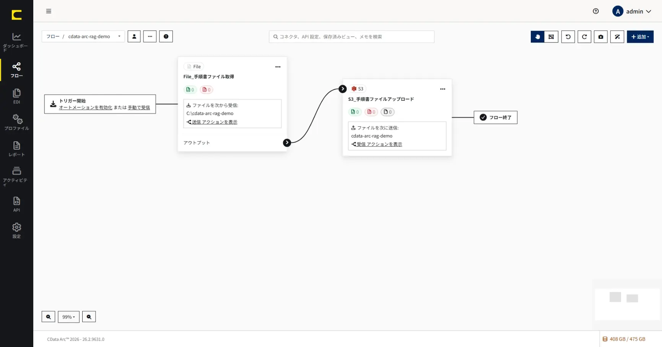
Task: Click the C:\cdata-arc-rag-demo path text
Action: click(210, 113)
